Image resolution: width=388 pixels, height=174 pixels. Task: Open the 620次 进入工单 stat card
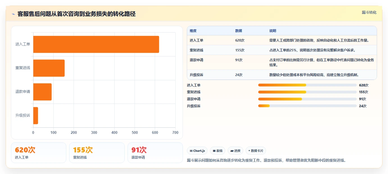click(39, 153)
